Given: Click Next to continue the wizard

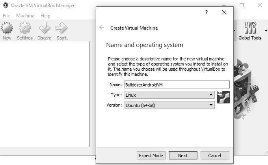Looking at the screenshot, I should [x=183, y=156].
